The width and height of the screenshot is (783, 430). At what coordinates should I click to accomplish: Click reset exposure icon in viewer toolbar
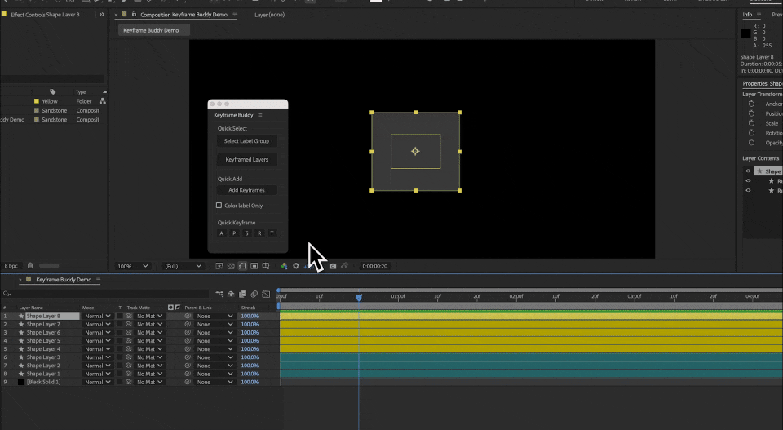[x=295, y=266]
